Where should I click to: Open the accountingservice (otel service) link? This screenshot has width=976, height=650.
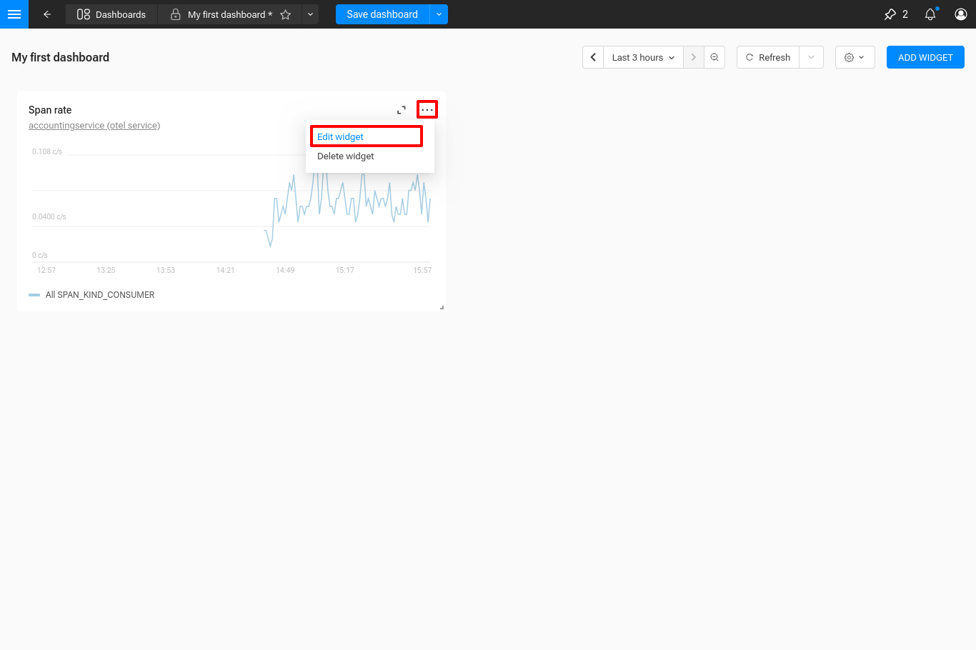click(x=94, y=126)
